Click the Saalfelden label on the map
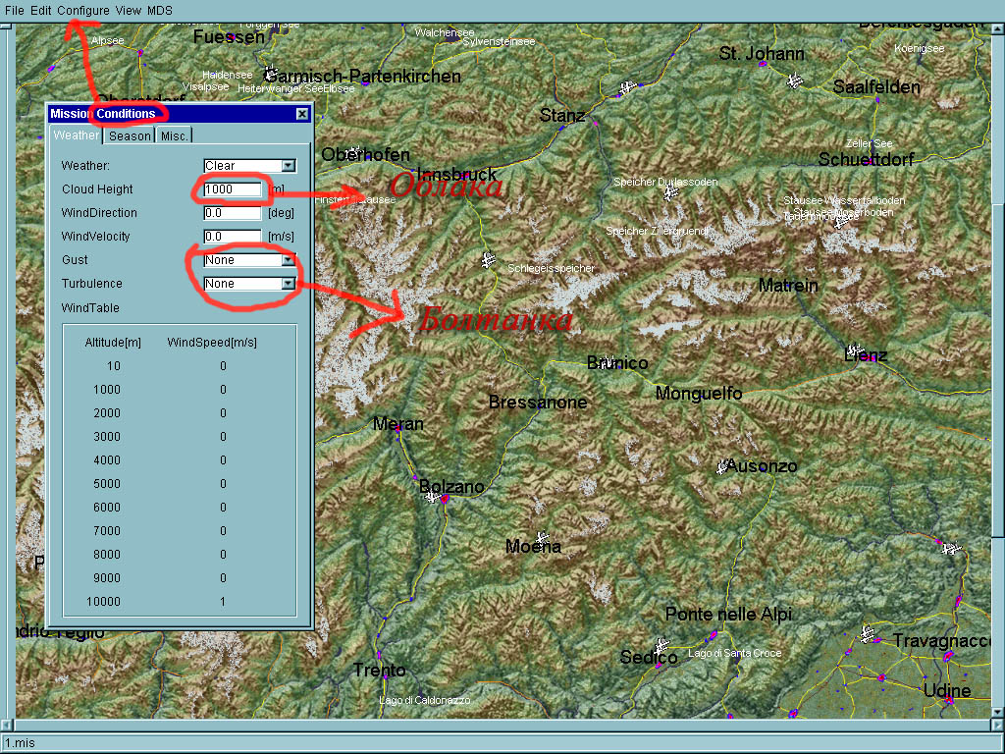Screen dimensions: 1005x754 pyautogui.click(x=876, y=87)
